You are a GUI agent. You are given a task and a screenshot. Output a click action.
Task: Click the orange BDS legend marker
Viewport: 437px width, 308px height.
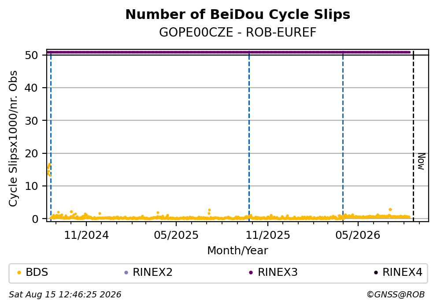19,273
